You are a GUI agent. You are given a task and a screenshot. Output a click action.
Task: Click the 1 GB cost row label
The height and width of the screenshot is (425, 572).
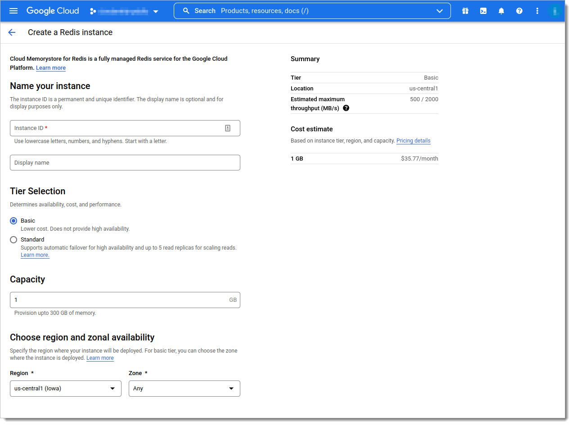(297, 159)
